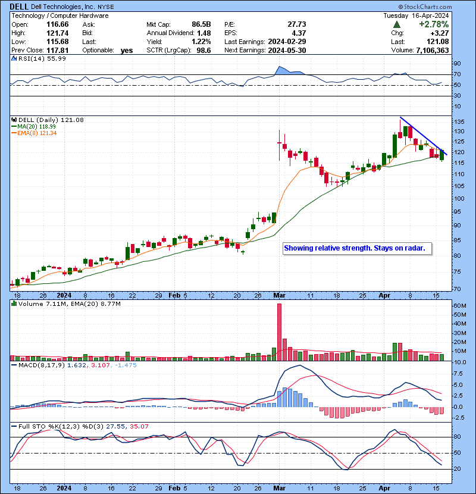Click the green up-triangle change indicator
The image size is (476, 494).
point(397,24)
